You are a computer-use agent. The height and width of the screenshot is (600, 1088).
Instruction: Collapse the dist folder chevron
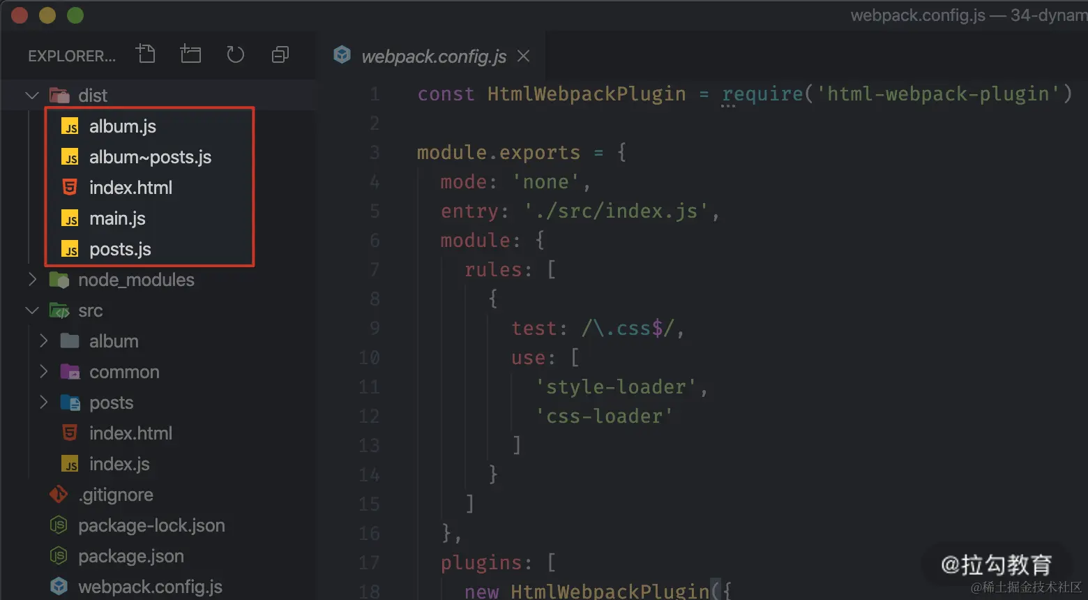(32, 96)
